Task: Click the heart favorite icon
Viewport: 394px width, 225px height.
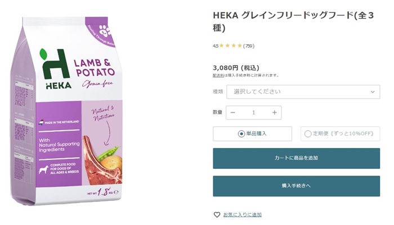Action: click(217, 214)
